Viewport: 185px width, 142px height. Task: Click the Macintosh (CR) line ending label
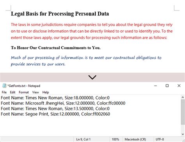pyautogui.click(x=135, y=139)
